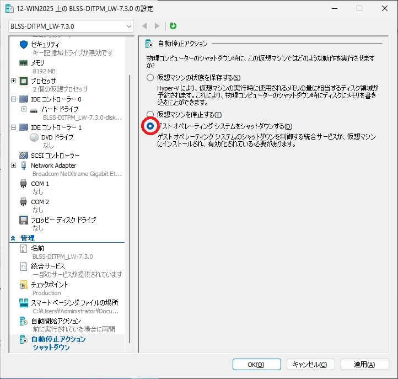Image resolution: width=398 pixels, height=379 pixels.
Task: Select DVD ドライブ tree item label
Action: (57, 137)
